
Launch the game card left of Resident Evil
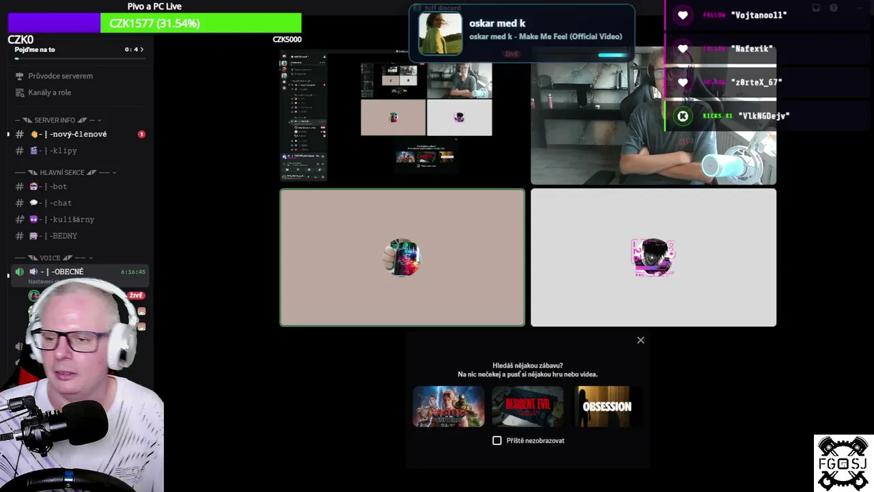click(x=449, y=407)
